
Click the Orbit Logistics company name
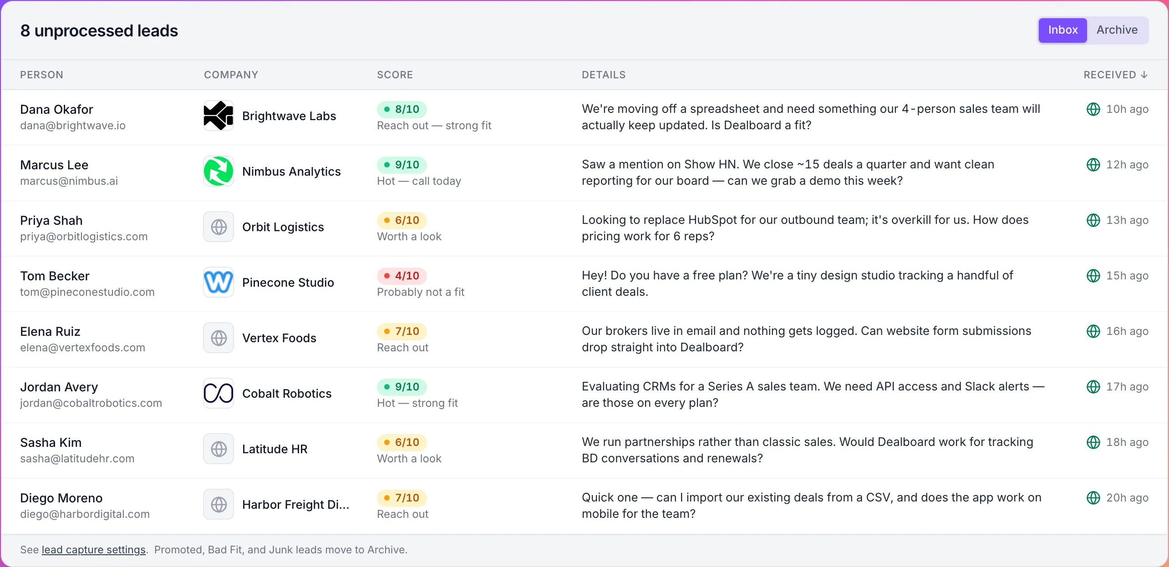point(283,227)
